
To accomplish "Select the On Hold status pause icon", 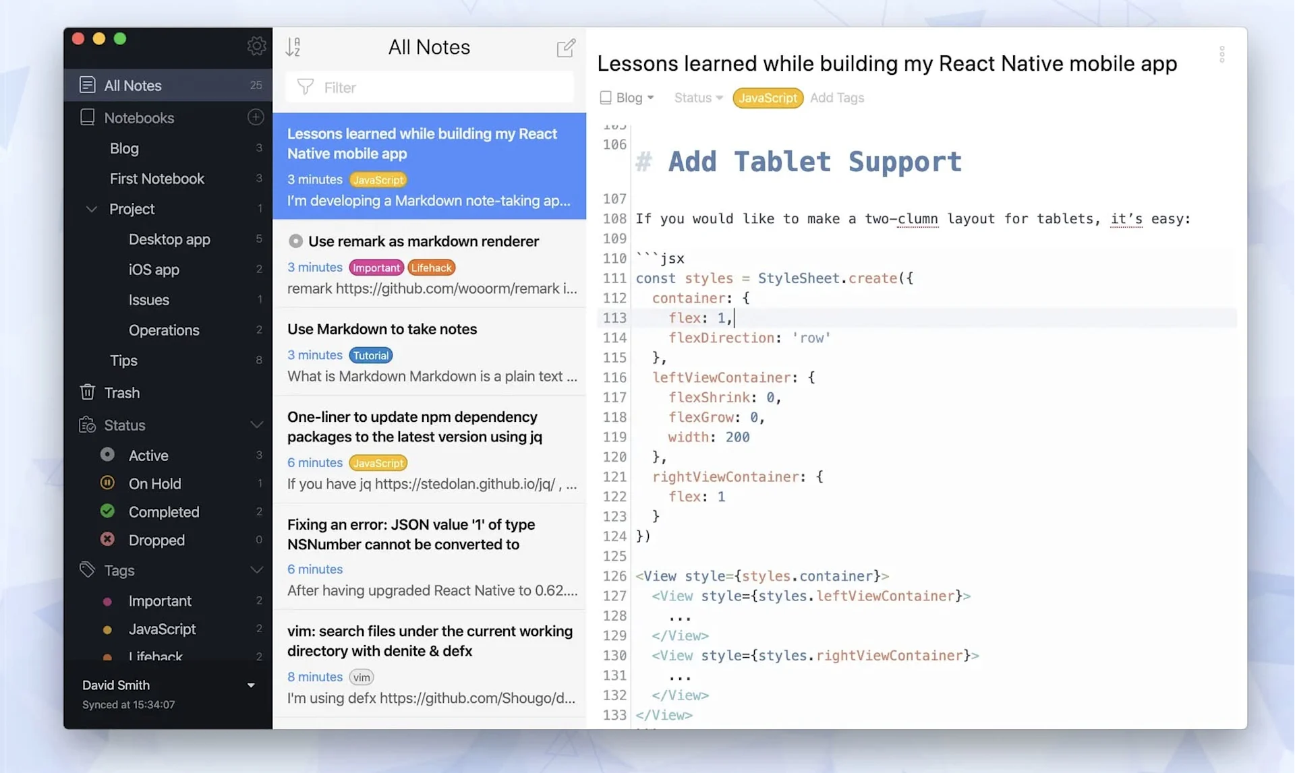I will point(107,483).
